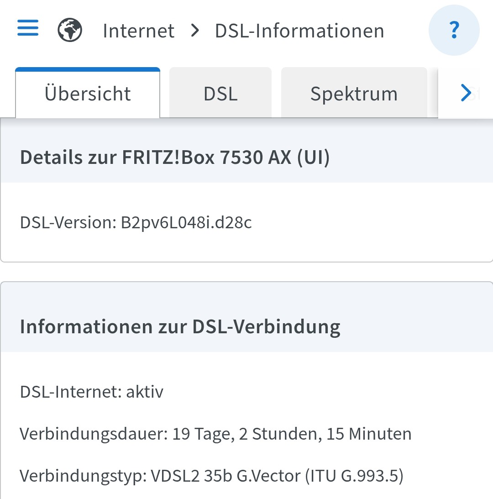Screen dimensions: 493x499
Task: Click the globe Internet icon
Action: point(70,30)
